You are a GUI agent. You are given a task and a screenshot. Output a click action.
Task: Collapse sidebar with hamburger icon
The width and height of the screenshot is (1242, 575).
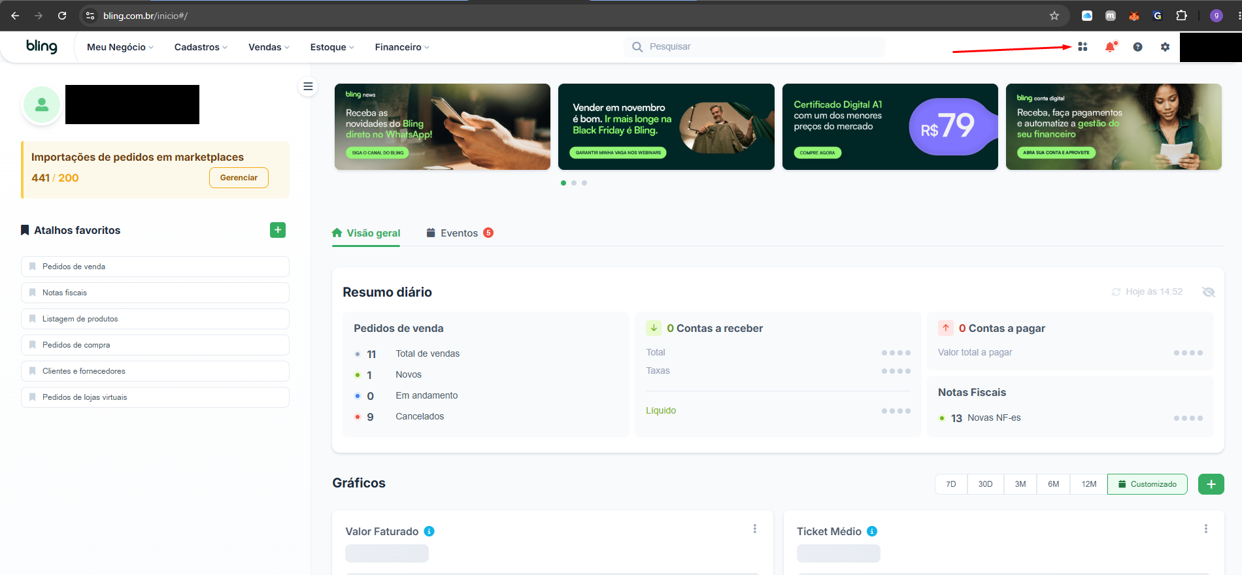click(x=308, y=86)
